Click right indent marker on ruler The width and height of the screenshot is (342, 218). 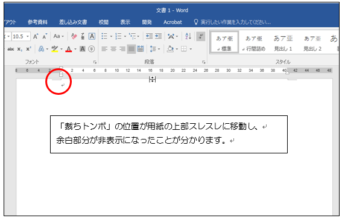pyautogui.click(x=288, y=72)
